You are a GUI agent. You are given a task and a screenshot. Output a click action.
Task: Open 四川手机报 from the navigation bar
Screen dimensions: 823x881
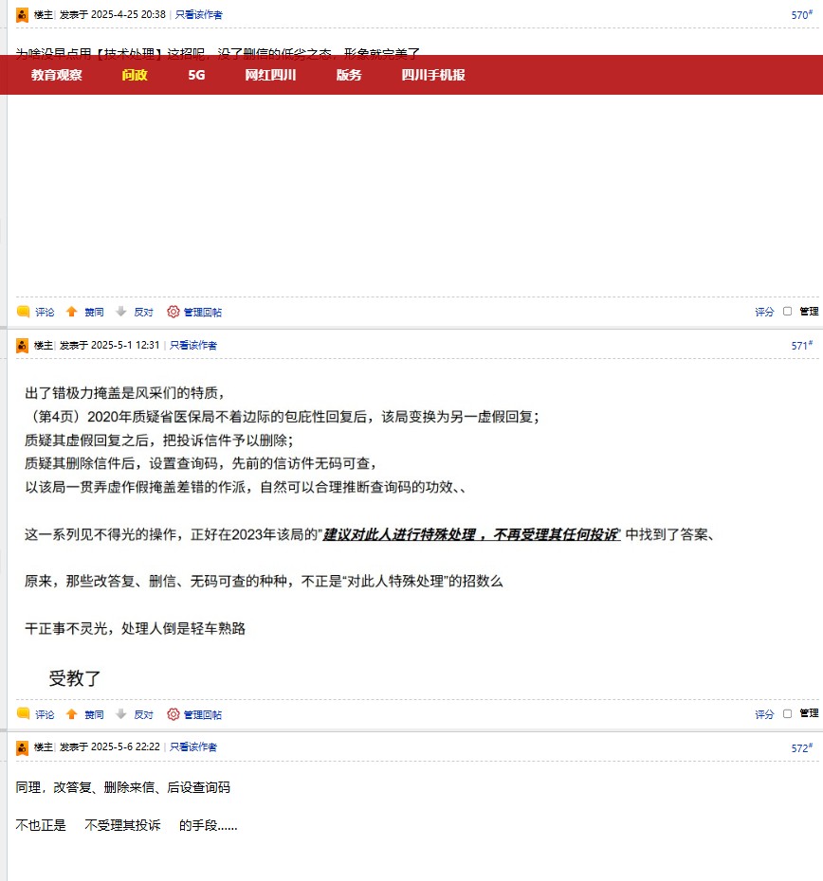click(432, 75)
